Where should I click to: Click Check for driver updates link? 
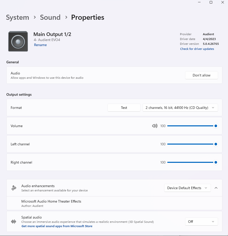tap(197, 49)
